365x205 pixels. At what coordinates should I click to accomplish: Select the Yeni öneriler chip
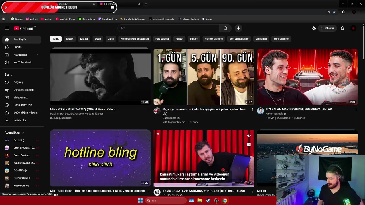click(x=281, y=39)
